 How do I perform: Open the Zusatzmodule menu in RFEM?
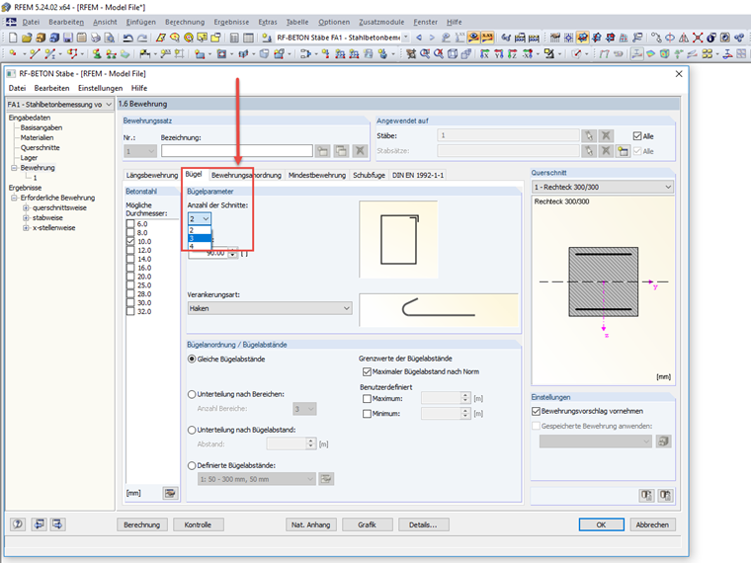pos(381,22)
